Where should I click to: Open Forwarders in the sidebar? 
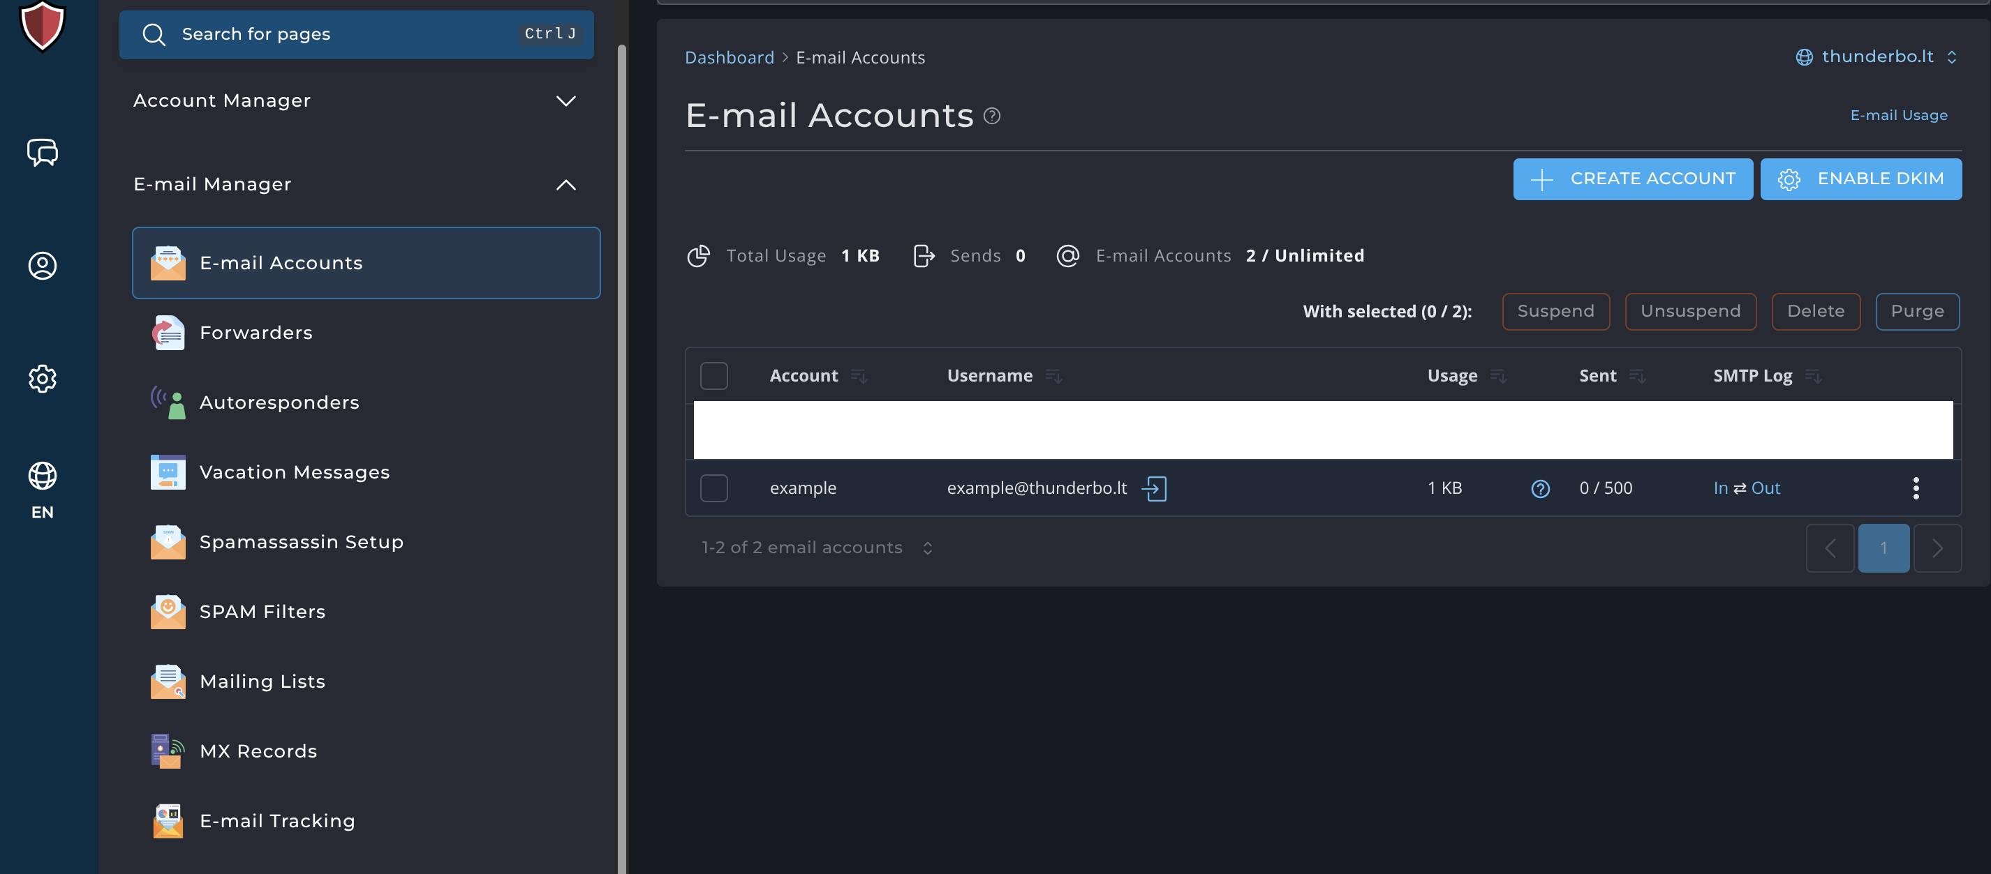click(256, 333)
